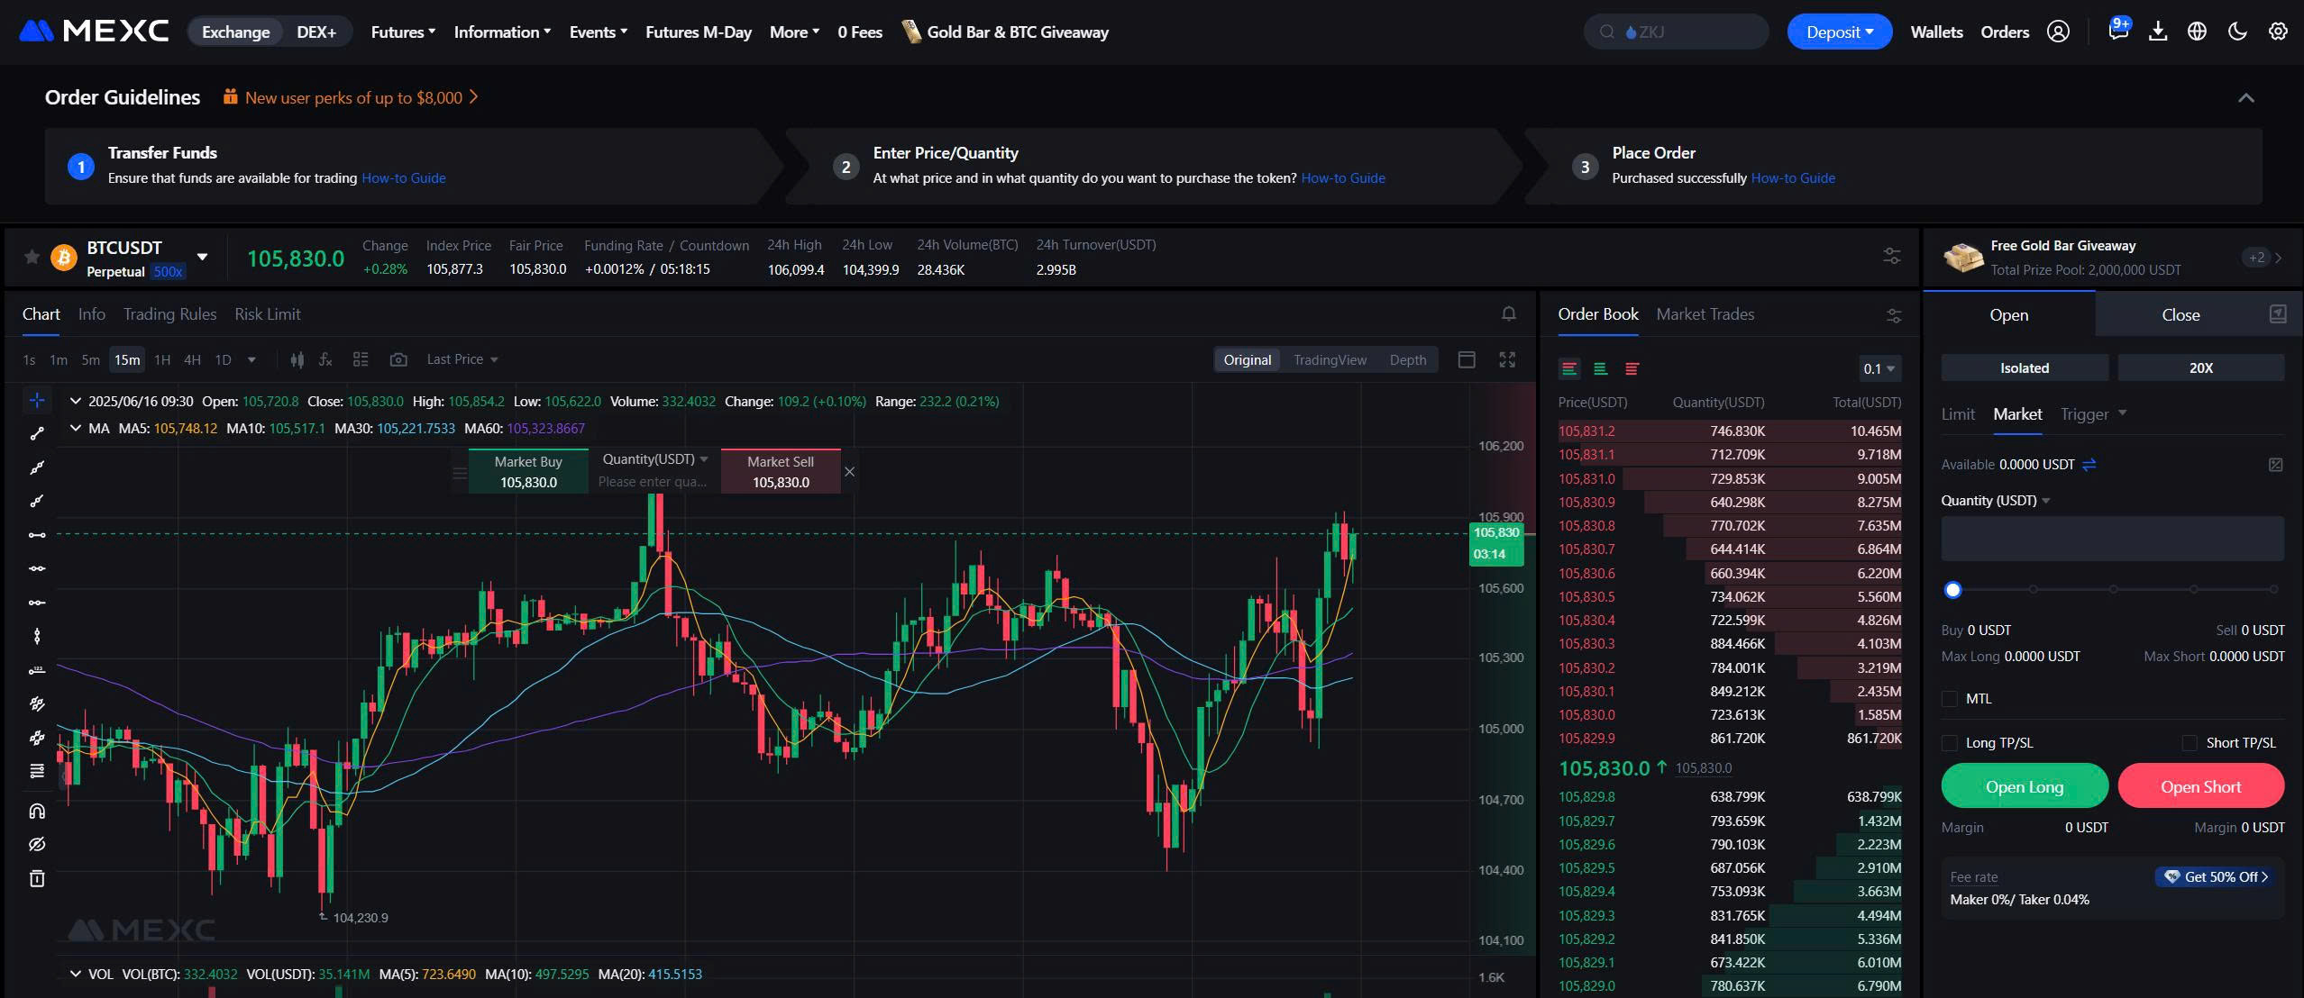Change order book 0.1 precision dropdown
The image size is (2304, 998).
point(1879,368)
